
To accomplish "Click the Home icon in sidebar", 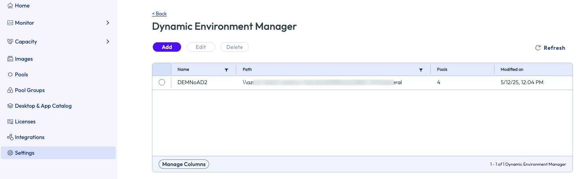I will pyautogui.click(x=10, y=6).
